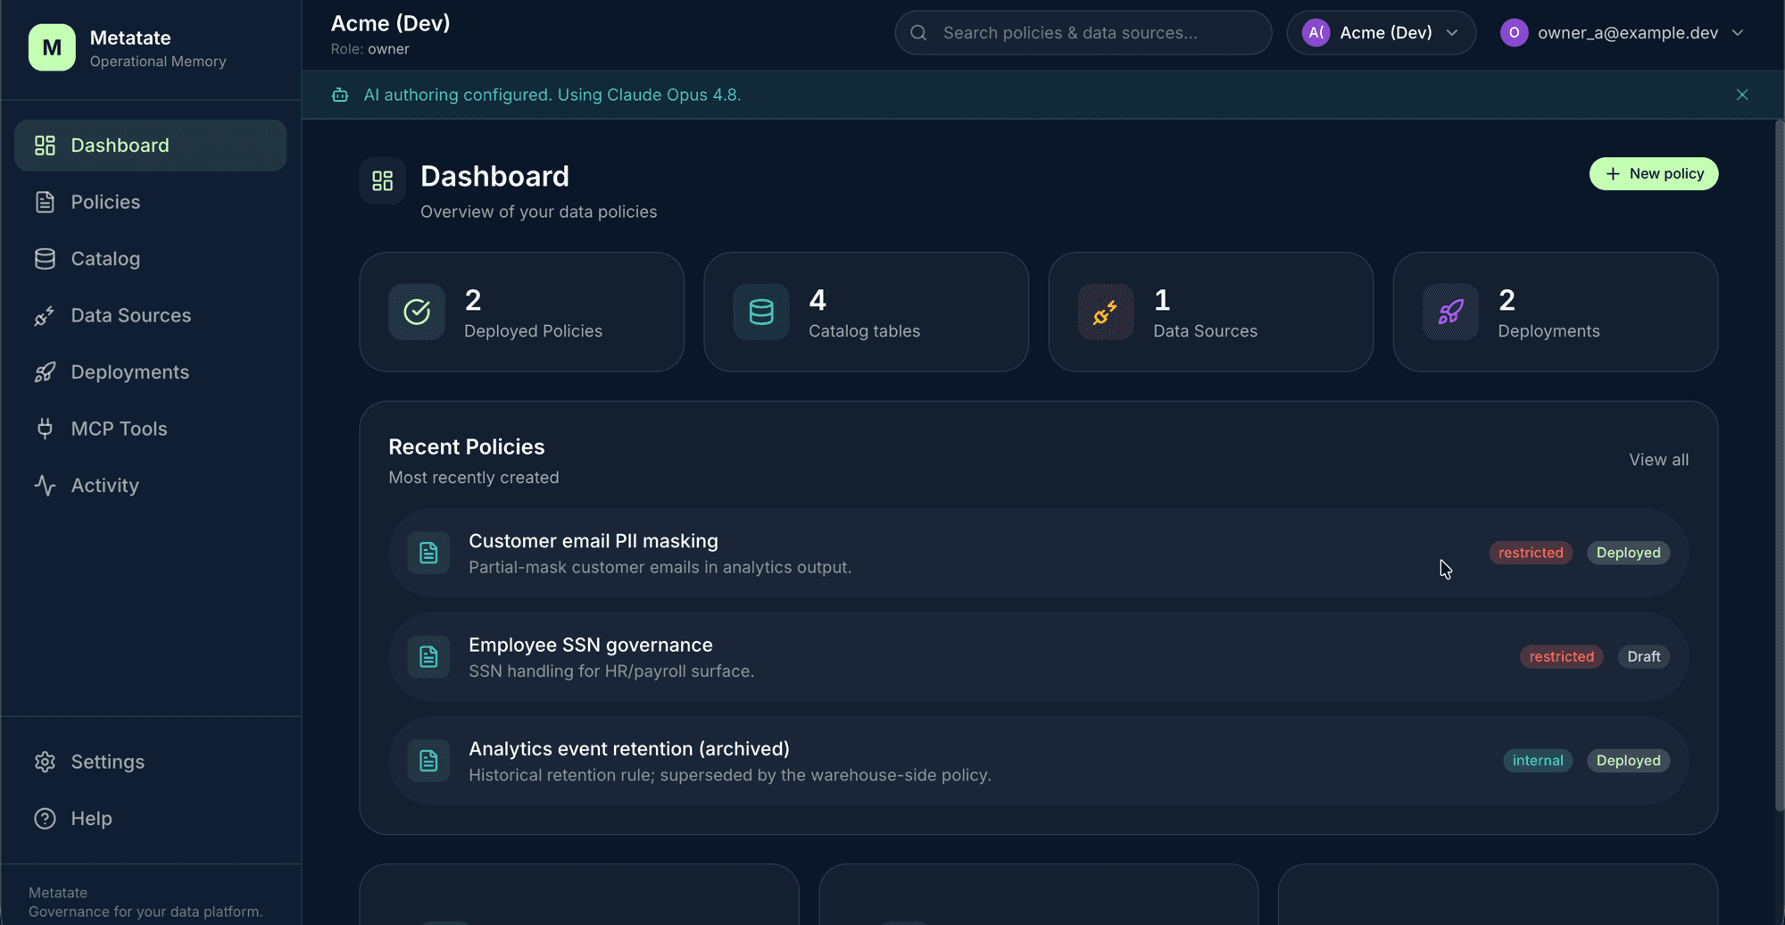The width and height of the screenshot is (1785, 925).
Task: Click the Policies document icon in sidebar
Action: tap(45, 202)
